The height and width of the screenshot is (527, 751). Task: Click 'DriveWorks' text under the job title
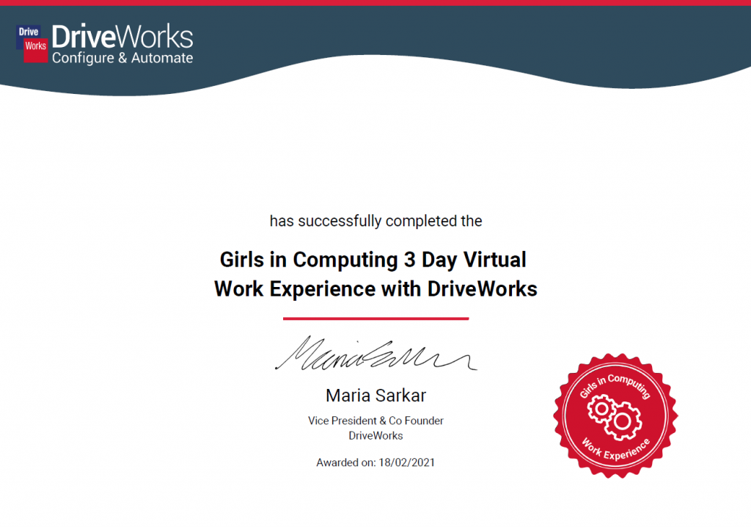pyautogui.click(x=375, y=436)
